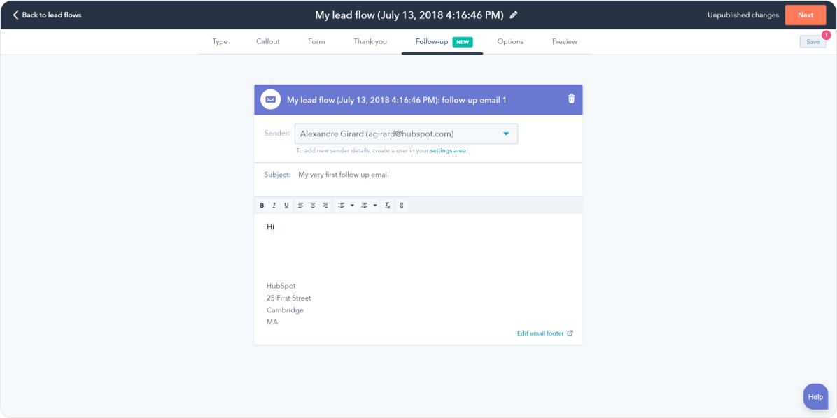Image resolution: width=837 pixels, height=418 pixels.
Task: Toggle italic formatting in the email editor
Action: click(x=274, y=206)
